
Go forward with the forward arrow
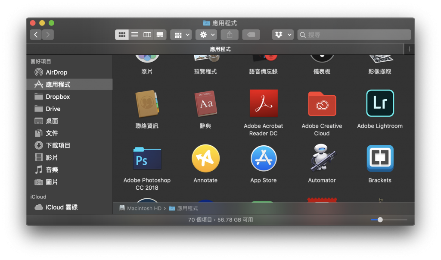click(x=48, y=34)
